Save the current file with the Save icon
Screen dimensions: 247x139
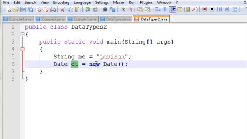(23, 10)
